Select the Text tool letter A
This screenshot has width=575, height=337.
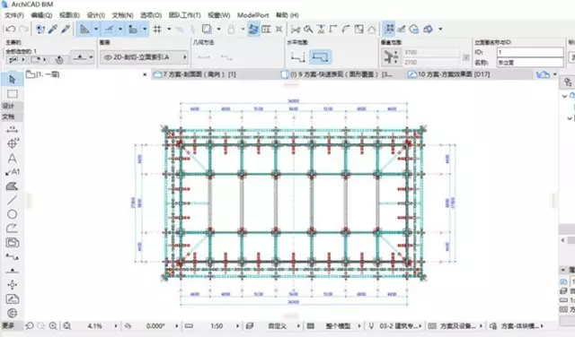(x=12, y=158)
